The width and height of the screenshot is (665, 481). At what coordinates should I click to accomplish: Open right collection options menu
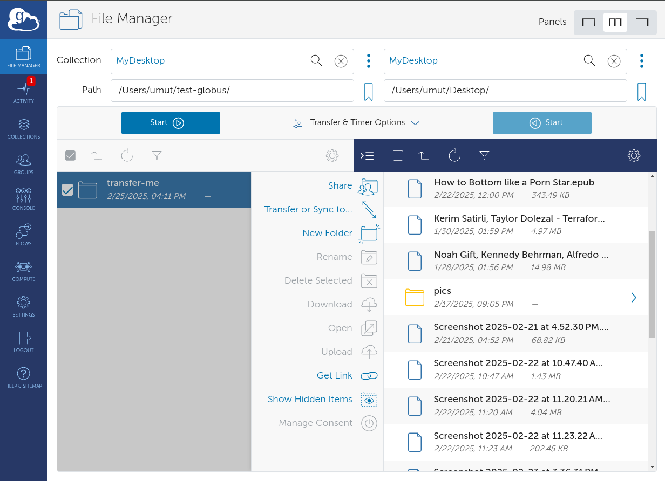tap(642, 61)
